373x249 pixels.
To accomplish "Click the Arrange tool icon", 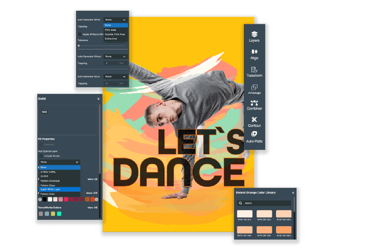I will click(x=254, y=89).
